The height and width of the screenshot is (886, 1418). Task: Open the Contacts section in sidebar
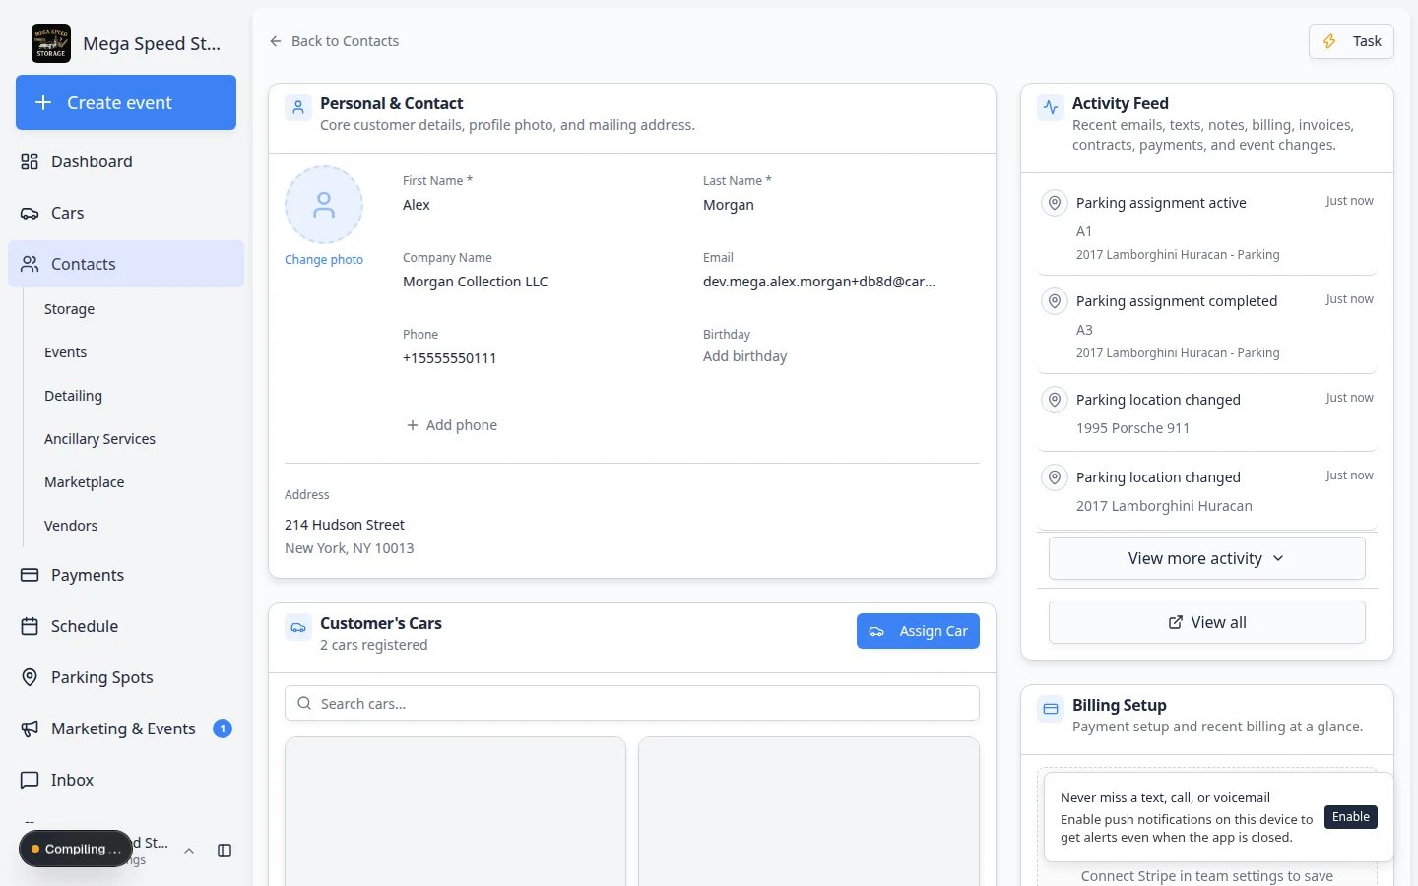126,264
